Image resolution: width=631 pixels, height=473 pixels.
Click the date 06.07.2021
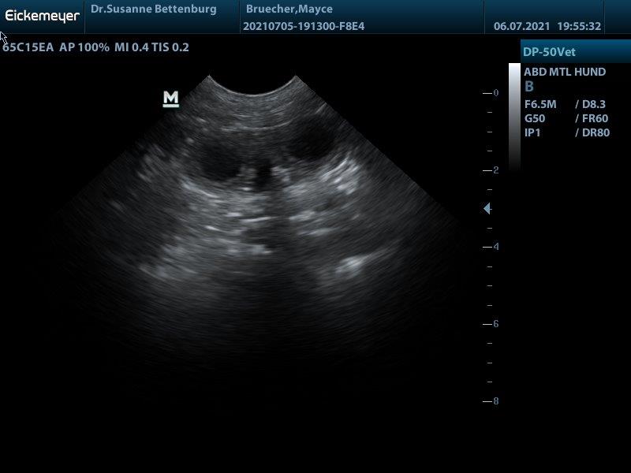521,26
